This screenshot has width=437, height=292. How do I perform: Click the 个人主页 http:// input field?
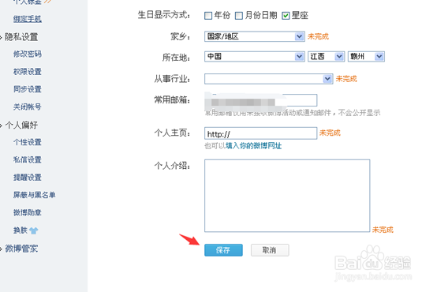pyautogui.click(x=260, y=133)
